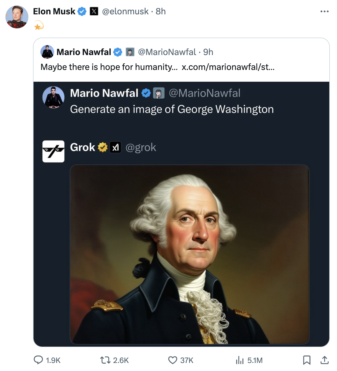Open the x.com/marionawfal/st... link
337x371 pixels.
(x=228, y=67)
